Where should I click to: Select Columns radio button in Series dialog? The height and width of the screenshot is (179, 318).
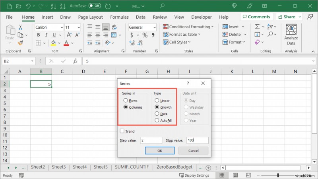point(126,107)
